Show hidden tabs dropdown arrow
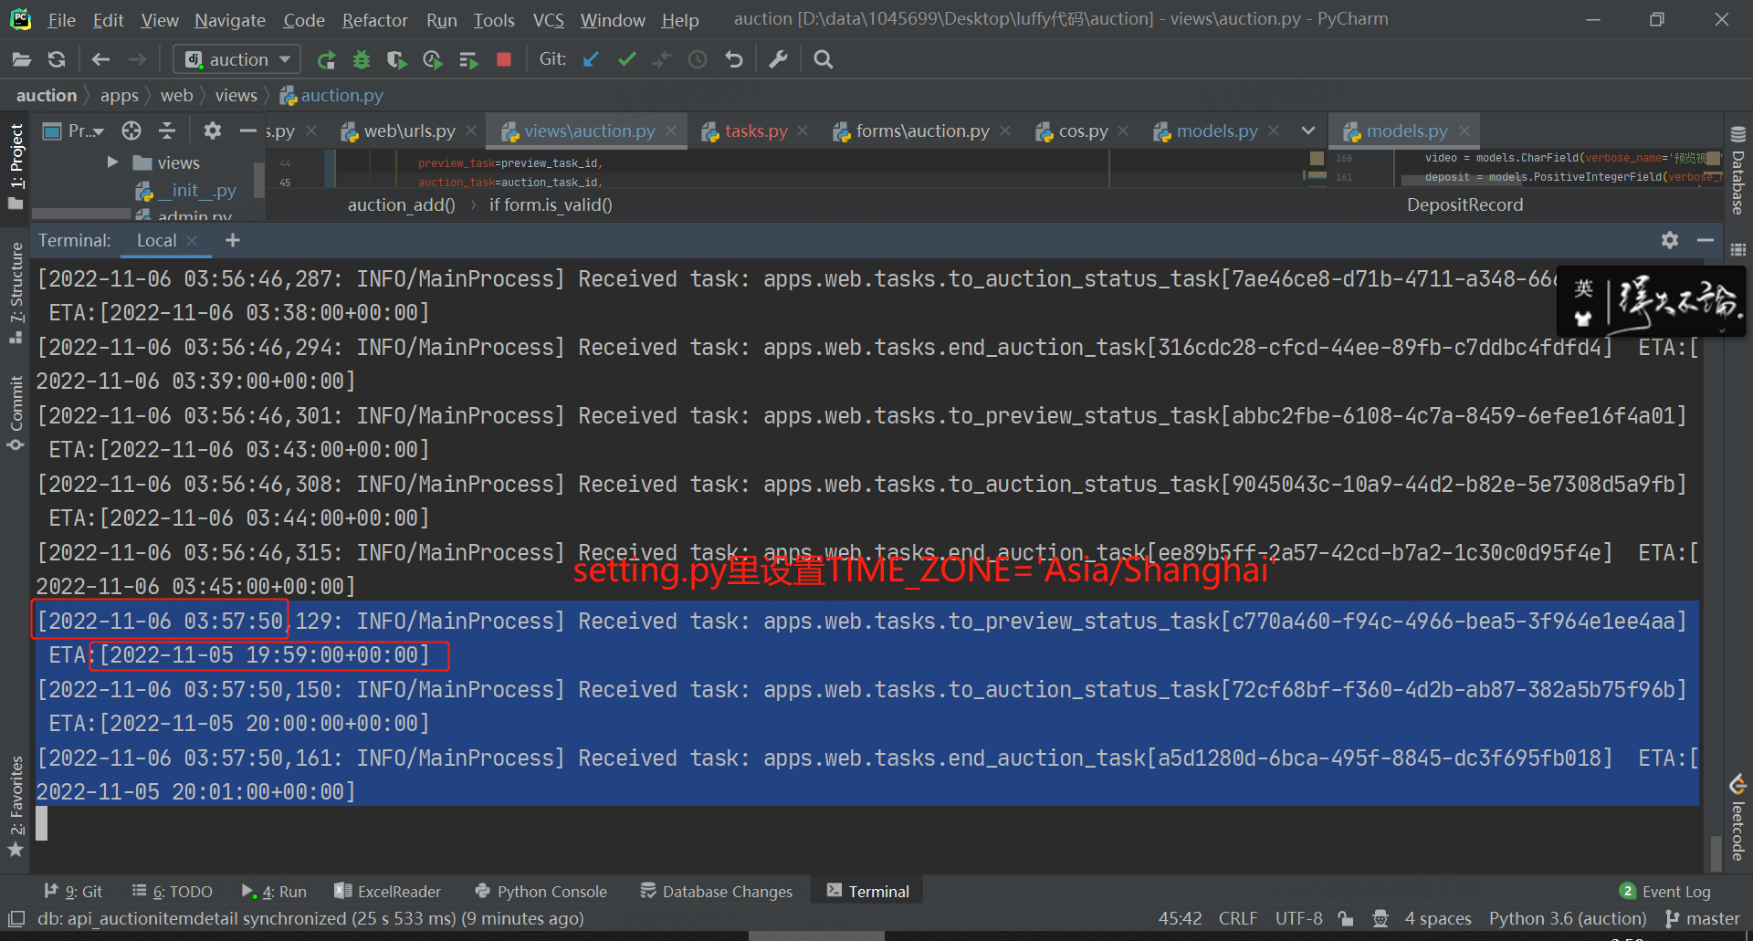 click(1307, 131)
